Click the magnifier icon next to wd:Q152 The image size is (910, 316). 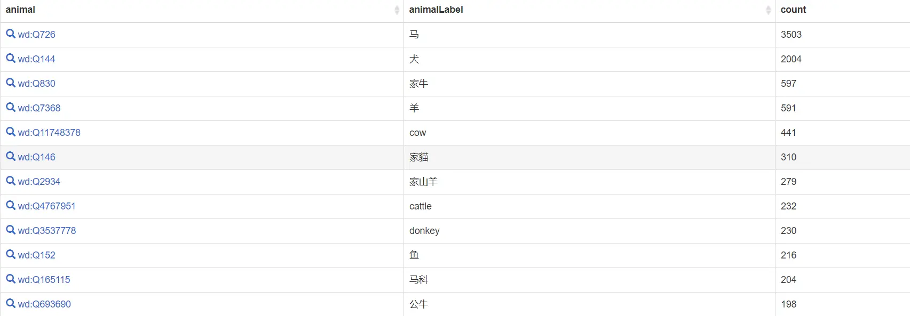coord(11,255)
